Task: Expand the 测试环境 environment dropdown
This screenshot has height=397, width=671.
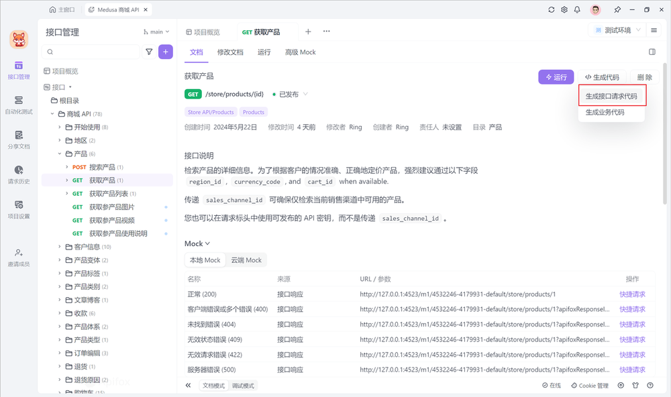Action: 619,30
